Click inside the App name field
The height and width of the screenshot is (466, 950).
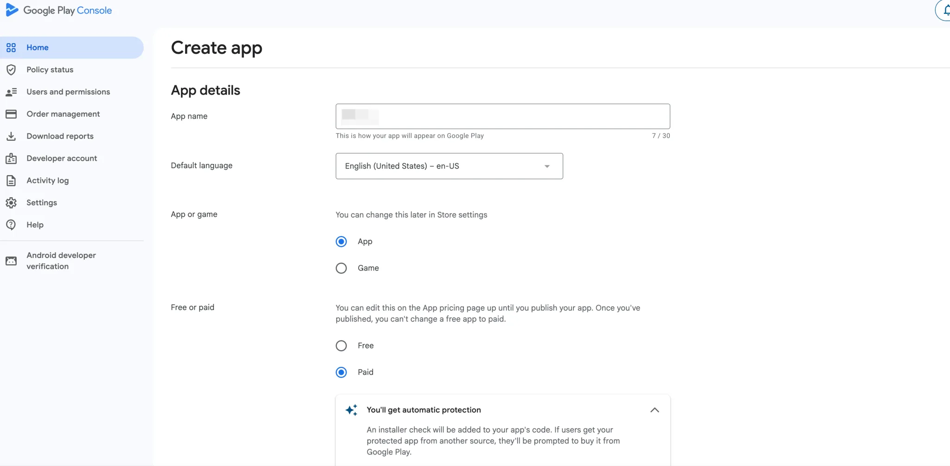point(502,116)
